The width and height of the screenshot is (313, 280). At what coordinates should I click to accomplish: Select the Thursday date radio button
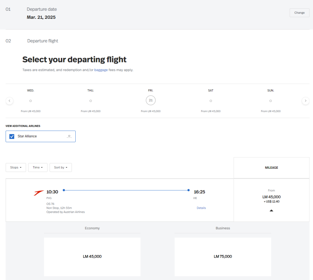91,101
